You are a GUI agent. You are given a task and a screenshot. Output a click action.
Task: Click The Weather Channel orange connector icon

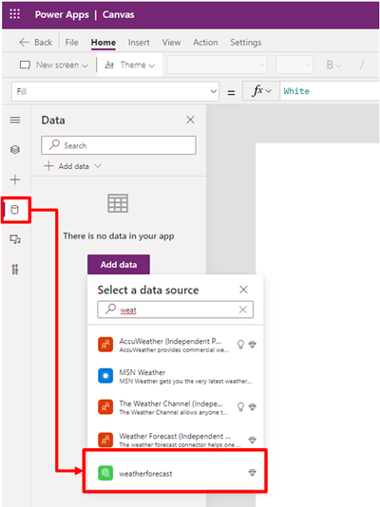coord(105,407)
